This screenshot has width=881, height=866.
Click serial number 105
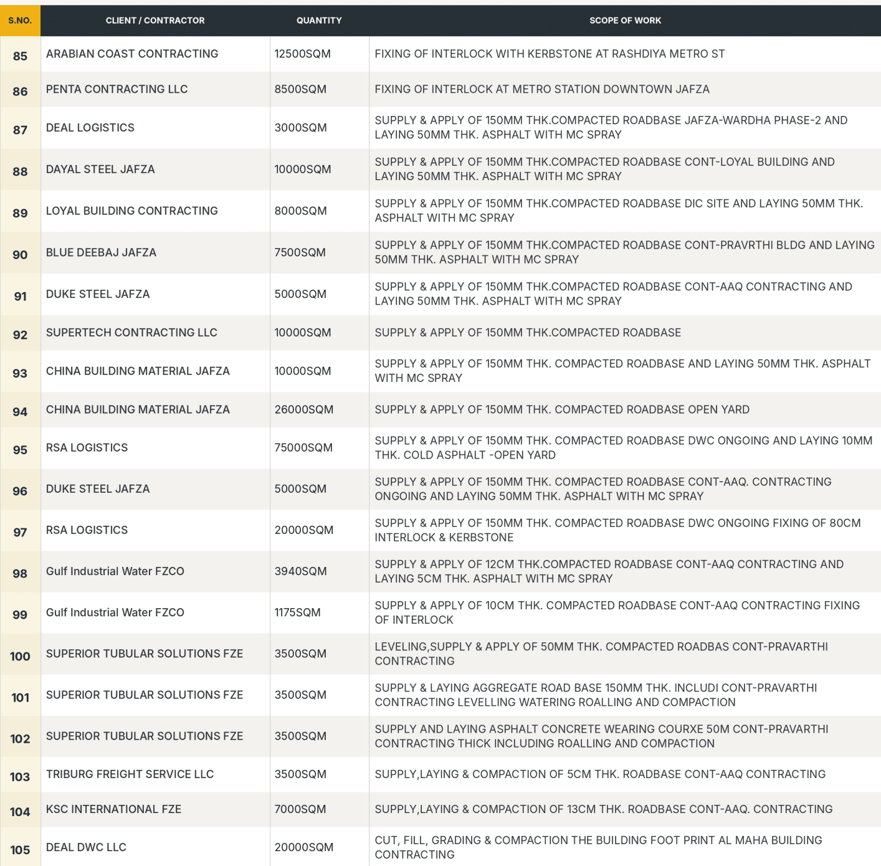pyautogui.click(x=20, y=850)
